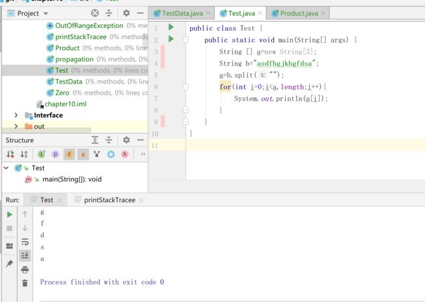Close the TestData.java tab
Image resolution: width=425 pixels, height=302 pixels.
[x=208, y=13]
